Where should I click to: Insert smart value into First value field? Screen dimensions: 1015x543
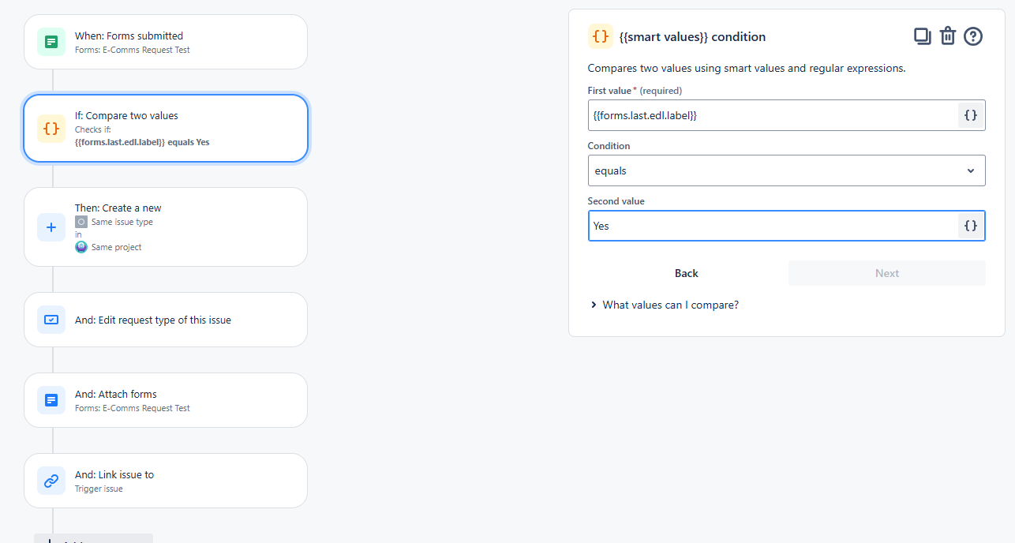(970, 114)
